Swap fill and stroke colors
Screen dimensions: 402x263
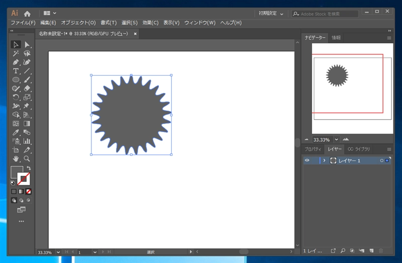(29, 168)
